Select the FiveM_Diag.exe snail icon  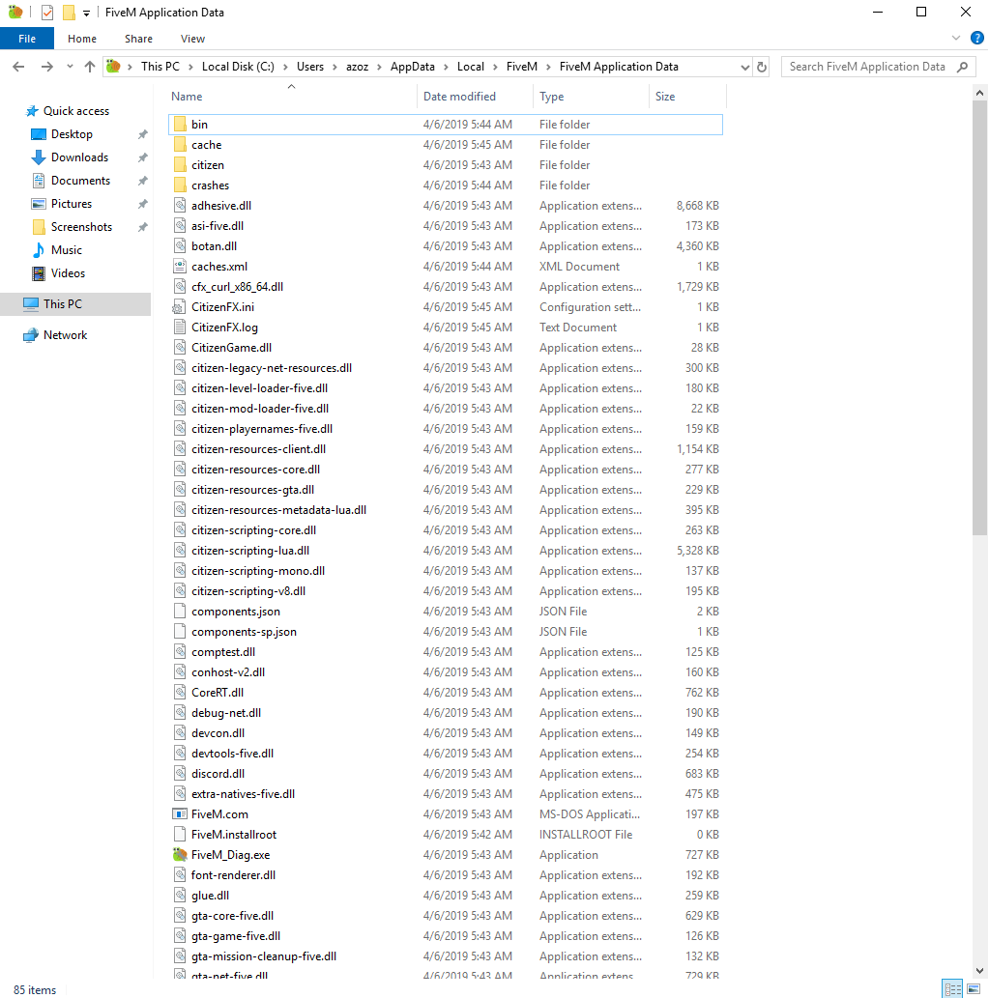[180, 855]
